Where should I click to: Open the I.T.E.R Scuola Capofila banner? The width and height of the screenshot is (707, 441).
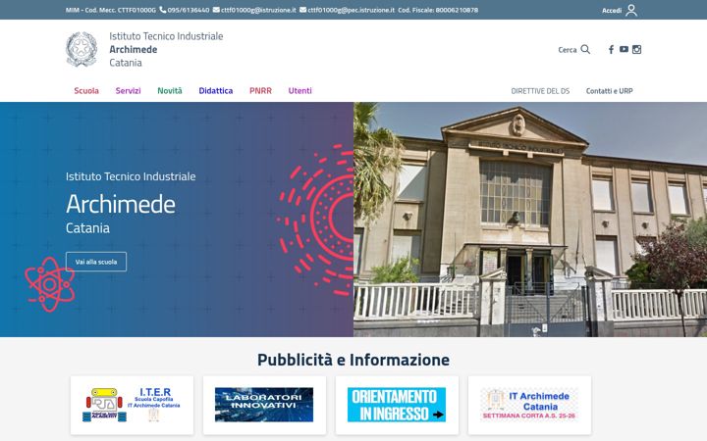tap(132, 405)
